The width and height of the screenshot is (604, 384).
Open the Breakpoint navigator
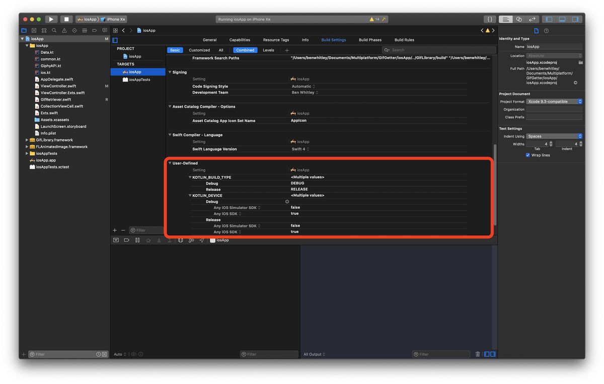pyautogui.click(x=94, y=30)
